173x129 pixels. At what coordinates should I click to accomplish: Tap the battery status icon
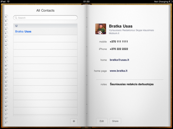[171, 2]
